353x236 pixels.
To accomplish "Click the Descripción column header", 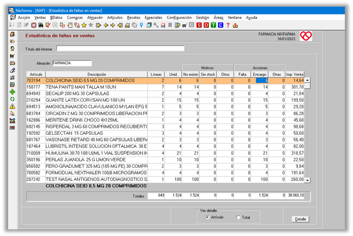I will (97, 74).
